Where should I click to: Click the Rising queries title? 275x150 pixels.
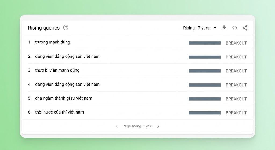pyautogui.click(x=44, y=28)
